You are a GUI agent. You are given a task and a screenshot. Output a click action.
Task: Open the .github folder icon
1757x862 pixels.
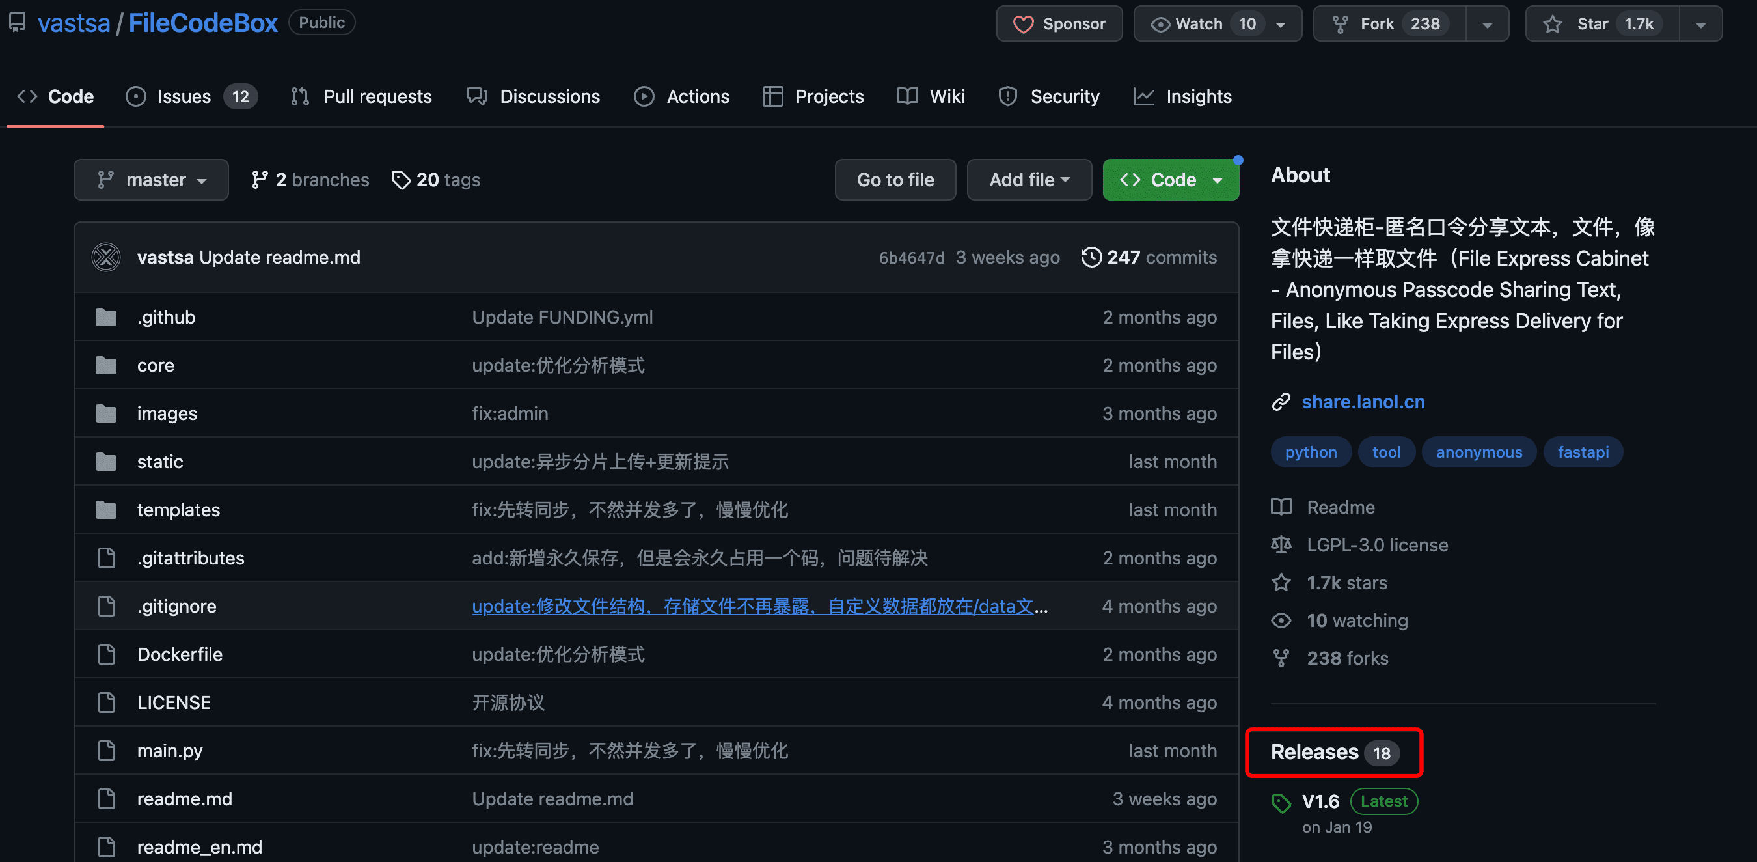105,317
